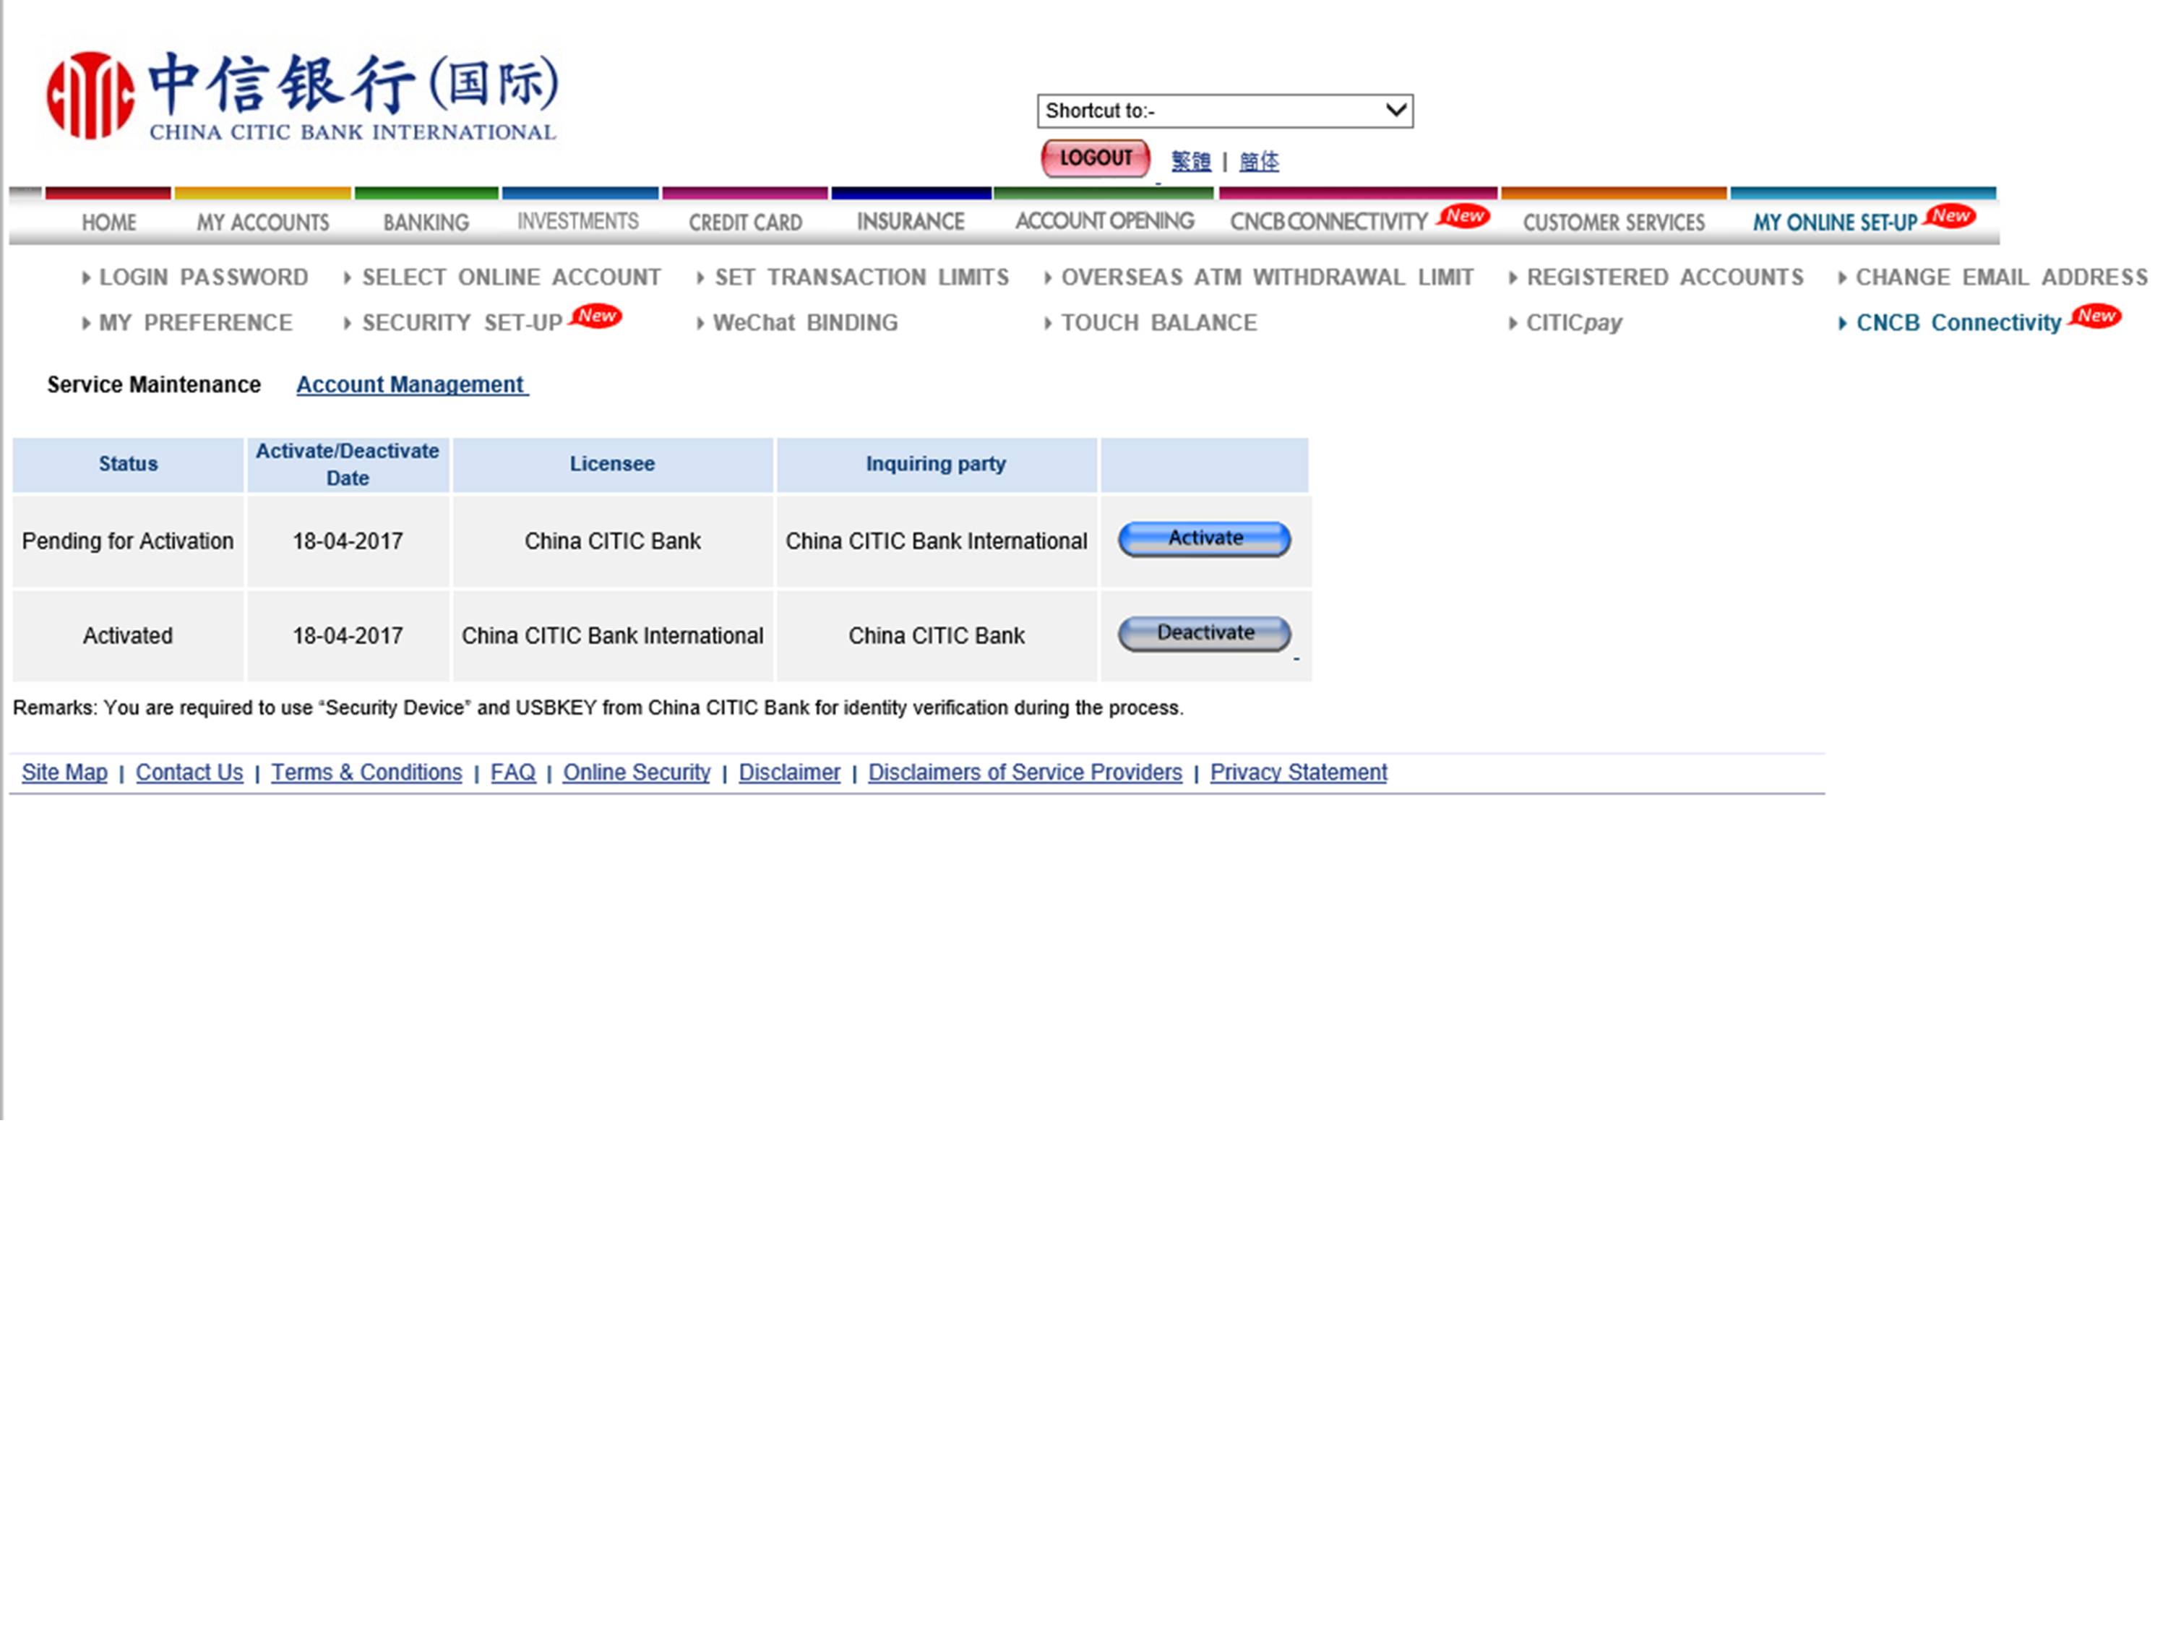Open the Privacy Statement link
Image resolution: width=2168 pixels, height=1626 pixels.
(1299, 773)
